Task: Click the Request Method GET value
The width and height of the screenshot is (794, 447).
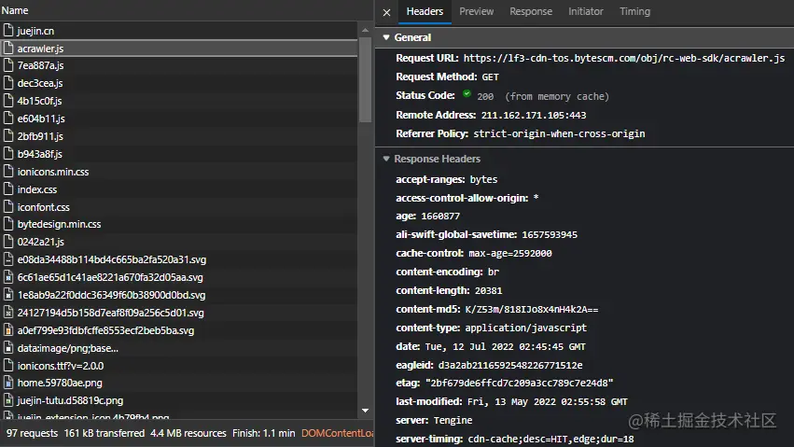Action: click(x=490, y=77)
